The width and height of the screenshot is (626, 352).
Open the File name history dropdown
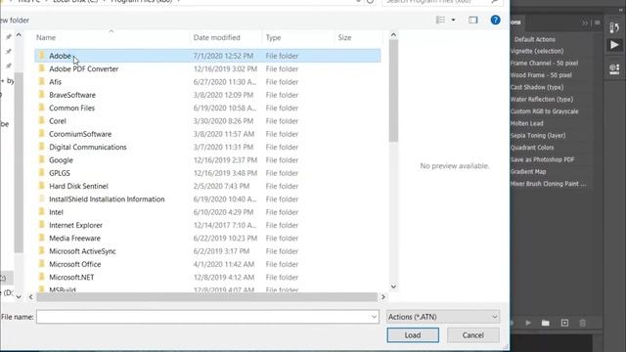374,317
